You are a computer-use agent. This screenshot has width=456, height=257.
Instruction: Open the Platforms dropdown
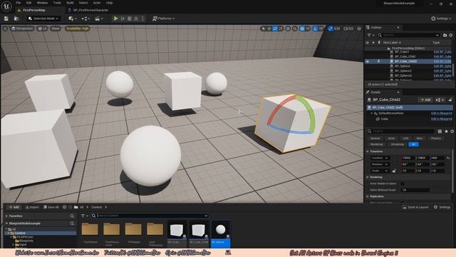tap(164, 19)
